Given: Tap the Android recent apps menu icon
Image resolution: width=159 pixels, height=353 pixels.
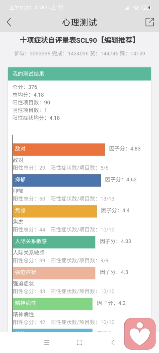Looking at the screenshot, I should point(47,342).
